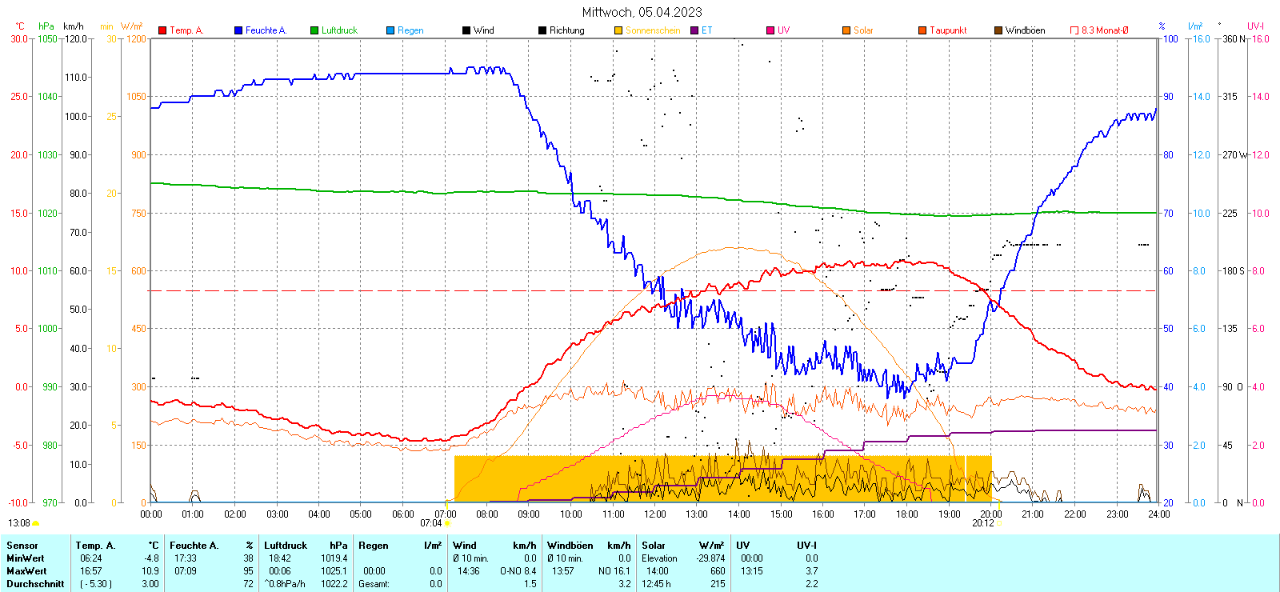Select the Windböen column header in table
The image size is (1280, 592).
(x=570, y=546)
